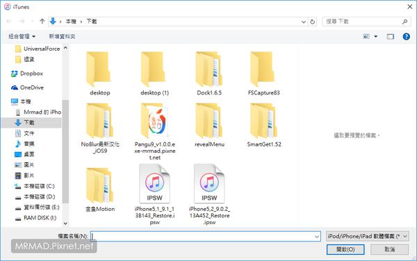This screenshot has height=261, width=417.
Task: Click the 開啟(O) button
Action: 345,249
